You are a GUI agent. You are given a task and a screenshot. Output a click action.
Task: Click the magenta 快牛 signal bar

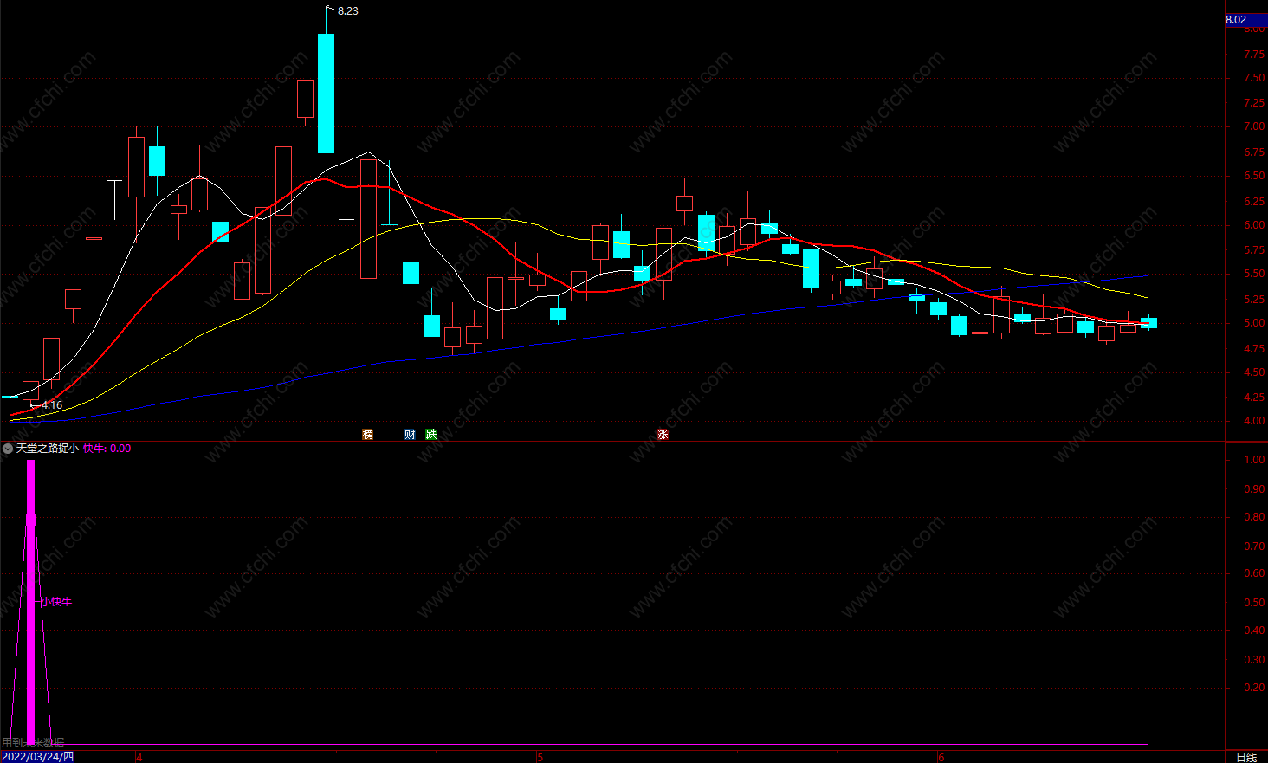31,602
